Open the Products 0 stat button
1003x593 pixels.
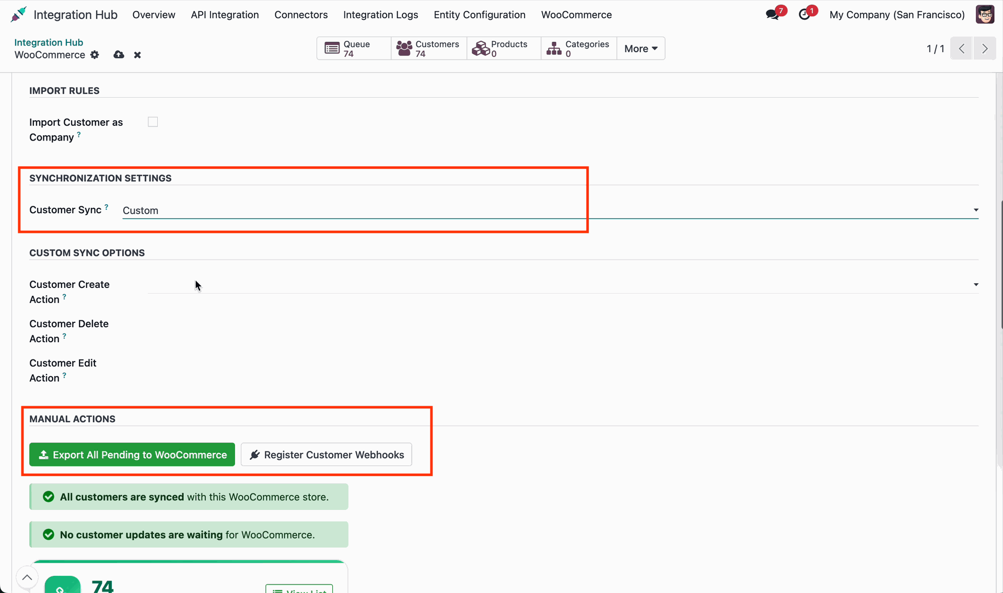[504, 49]
